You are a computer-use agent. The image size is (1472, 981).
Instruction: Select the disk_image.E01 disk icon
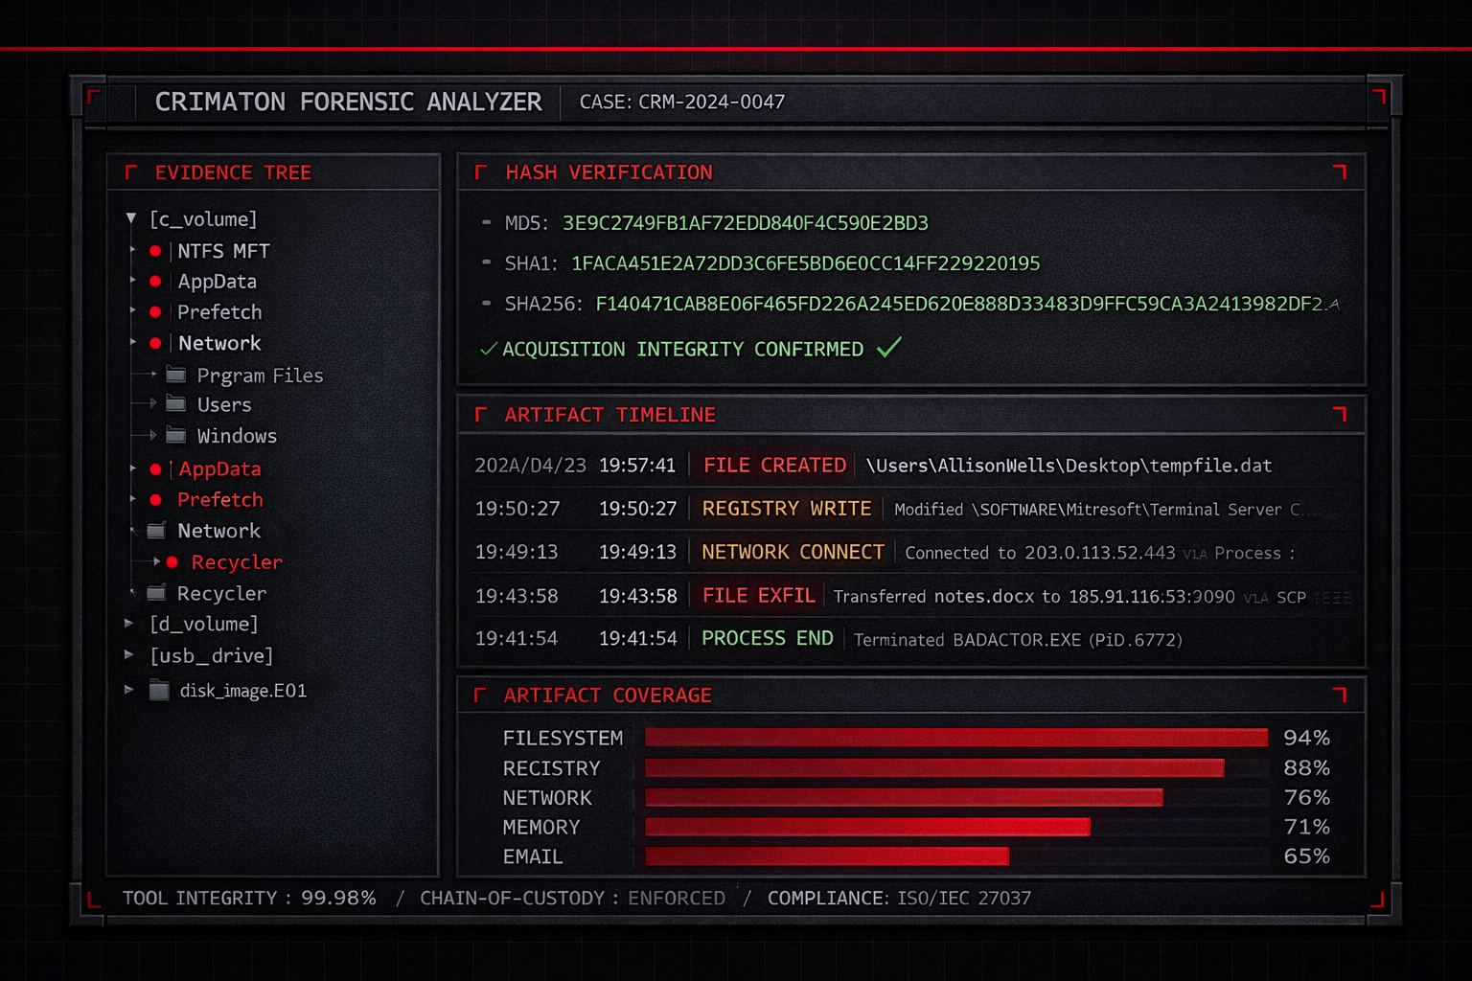159,690
